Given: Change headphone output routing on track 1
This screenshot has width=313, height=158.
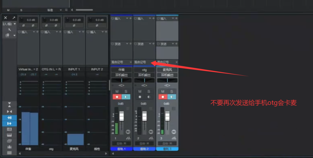Looking at the screenshot, I should (121, 75).
